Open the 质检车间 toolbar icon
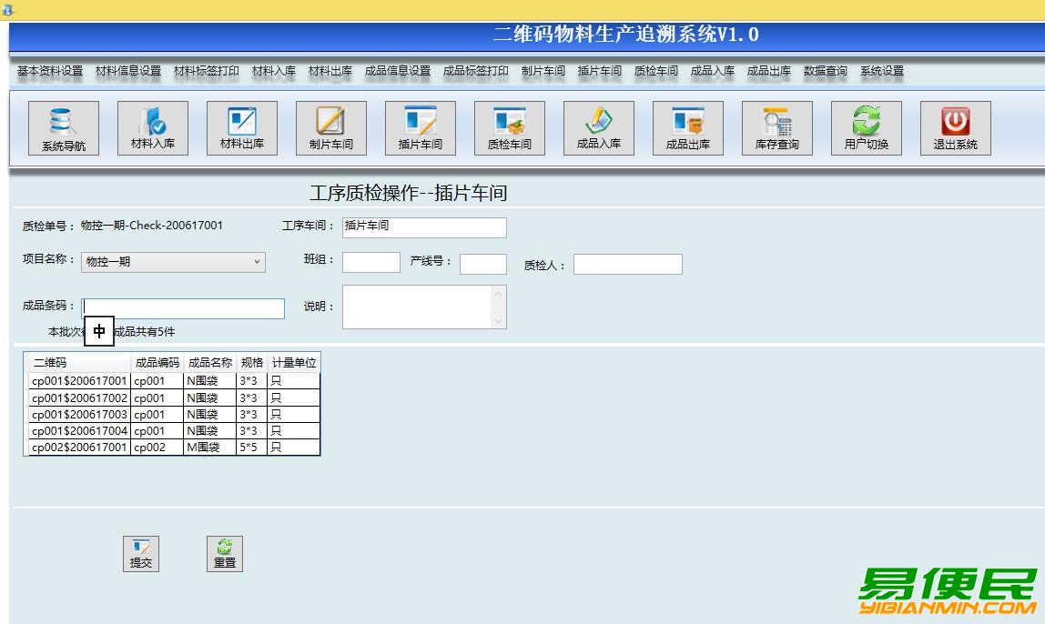Viewport: 1045px width, 624px height. click(x=510, y=128)
